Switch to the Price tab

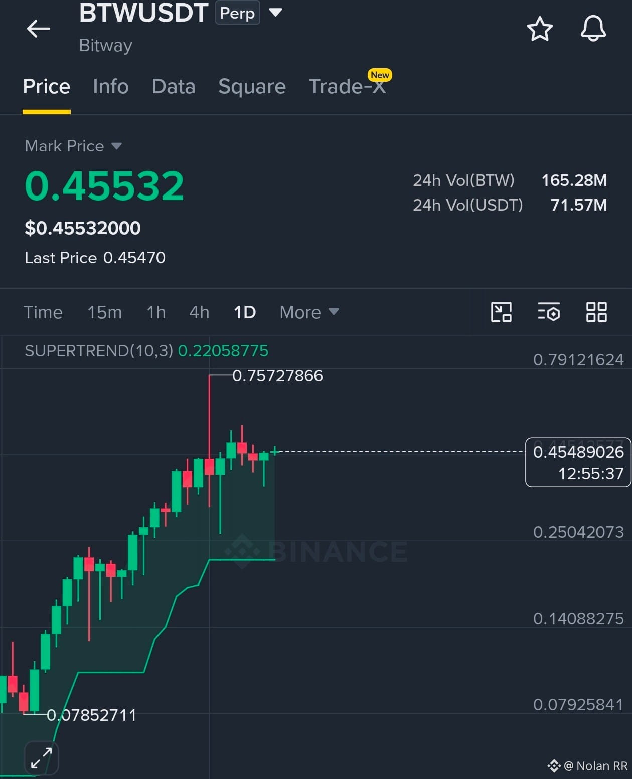[x=47, y=87]
